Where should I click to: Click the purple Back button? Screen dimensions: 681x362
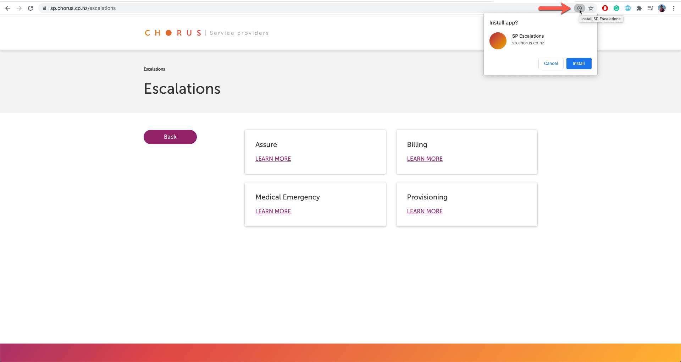click(170, 137)
